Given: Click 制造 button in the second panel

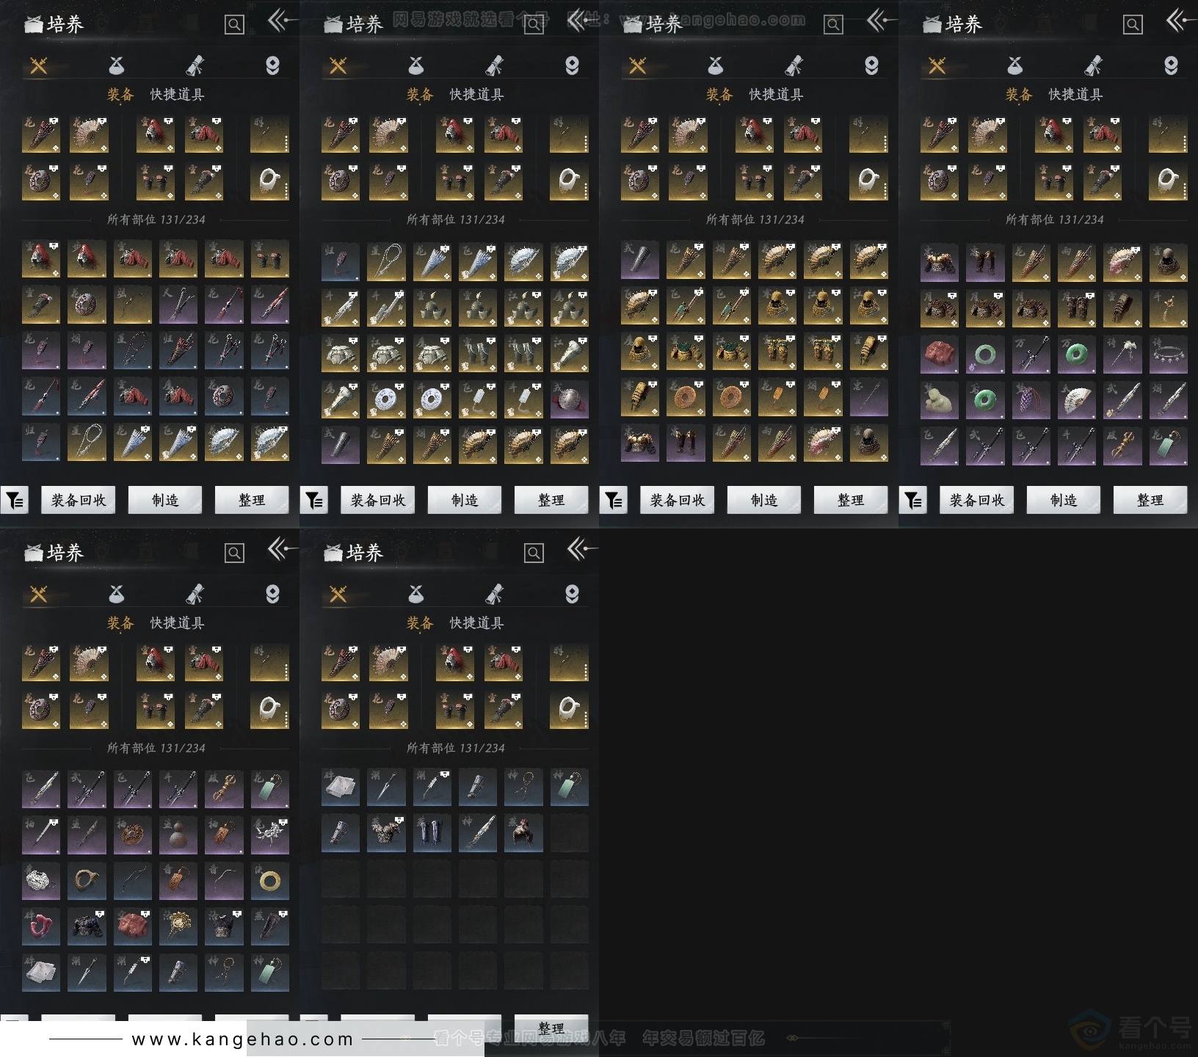Looking at the screenshot, I should click(465, 500).
